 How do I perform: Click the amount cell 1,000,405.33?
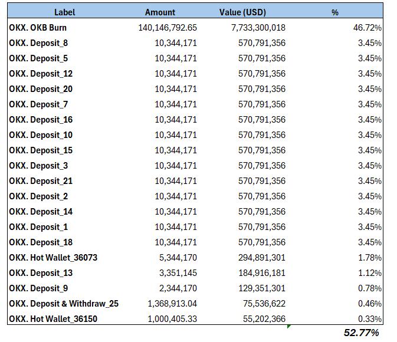pyautogui.click(x=172, y=319)
